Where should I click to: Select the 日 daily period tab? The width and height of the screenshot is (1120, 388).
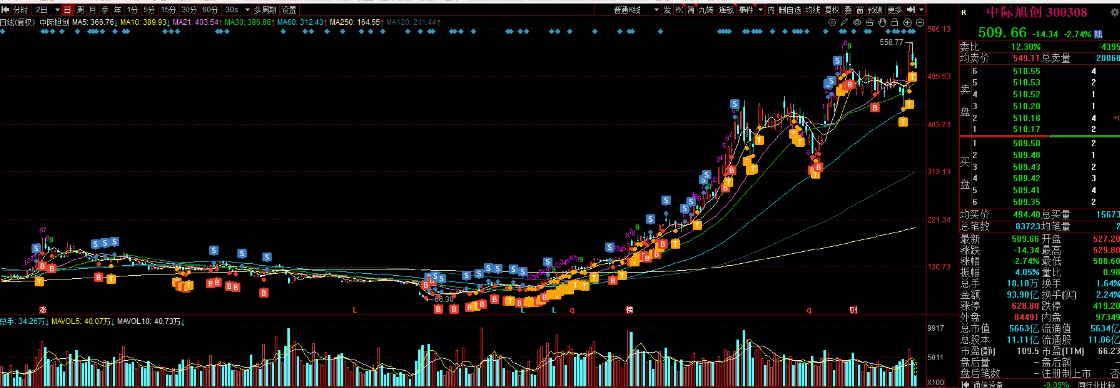(x=68, y=10)
